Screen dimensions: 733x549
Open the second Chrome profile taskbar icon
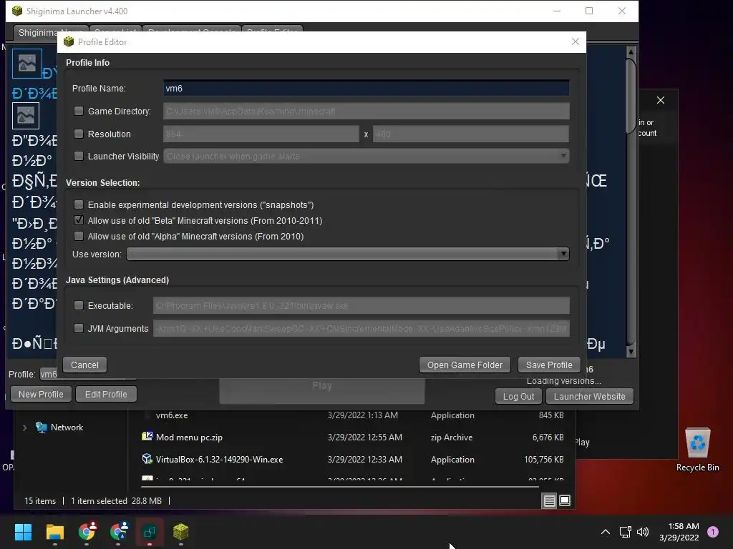pyautogui.click(x=119, y=531)
